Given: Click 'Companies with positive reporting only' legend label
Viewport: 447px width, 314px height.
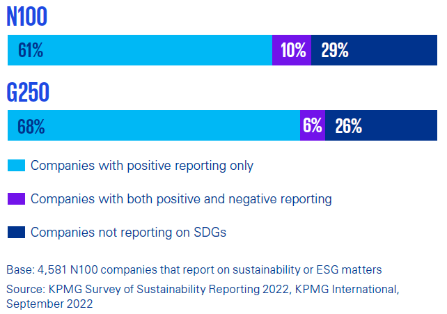Looking at the screenshot, I should [x=142, y=166].
